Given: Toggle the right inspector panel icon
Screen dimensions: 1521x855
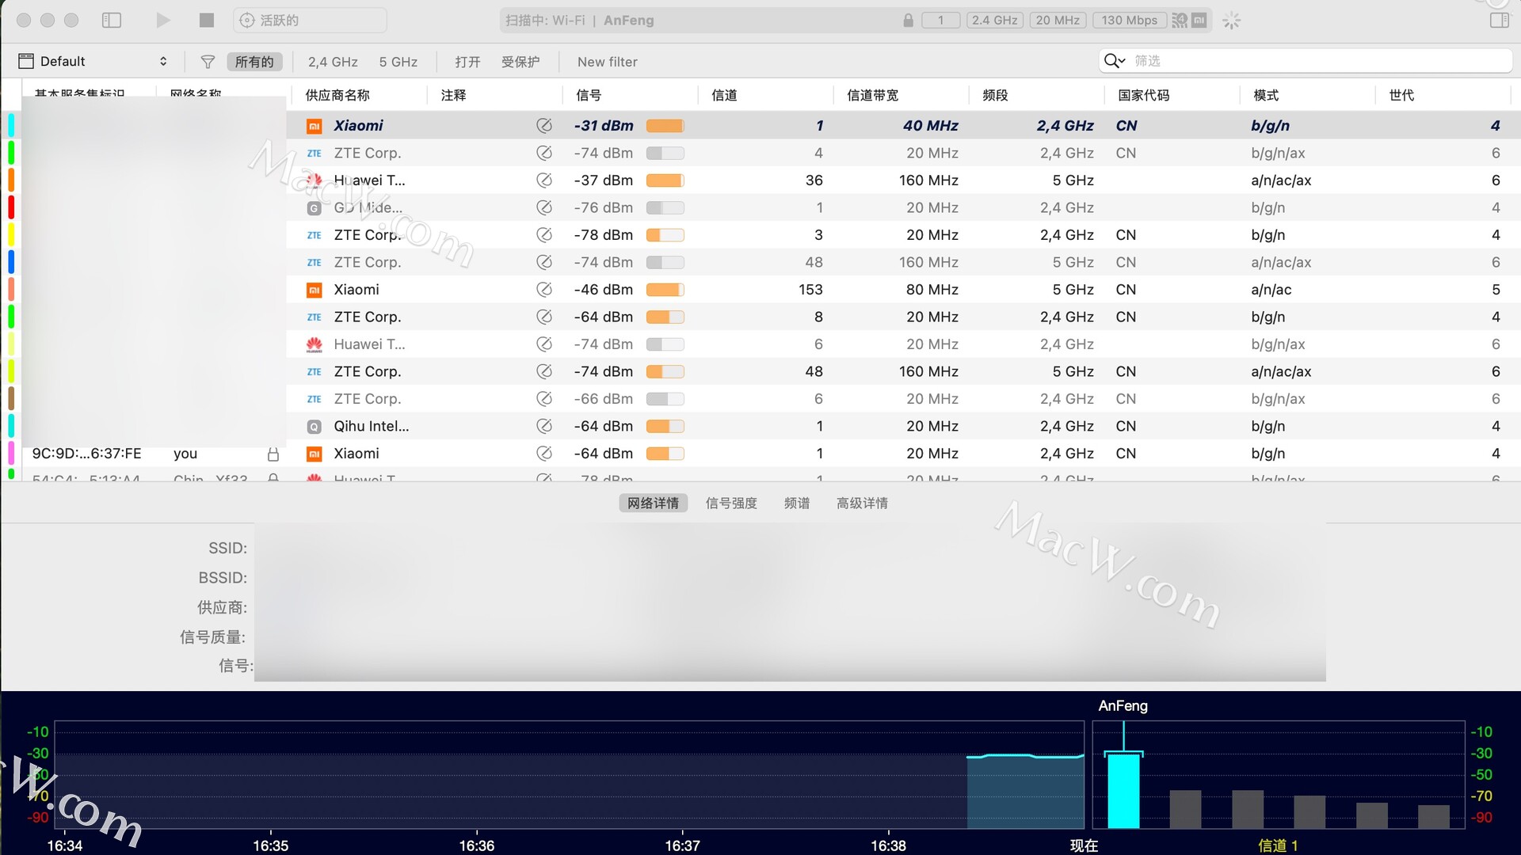Looking at the screenshot, I should [x=1499, y=20].
